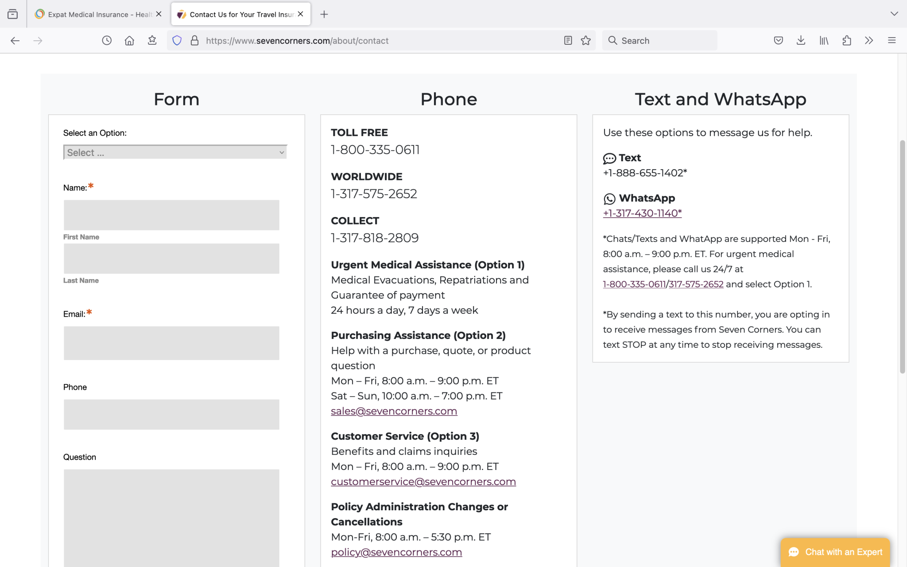This screenshot has height=567, width=907.
Task: List all tabs dropdown arrow
Action: click(894, 14)
